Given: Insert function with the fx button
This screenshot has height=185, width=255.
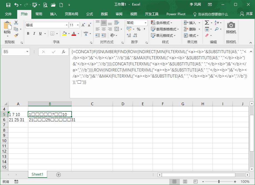Looking at the screenshot, I should pyautogui.click(x=64, y=52).
